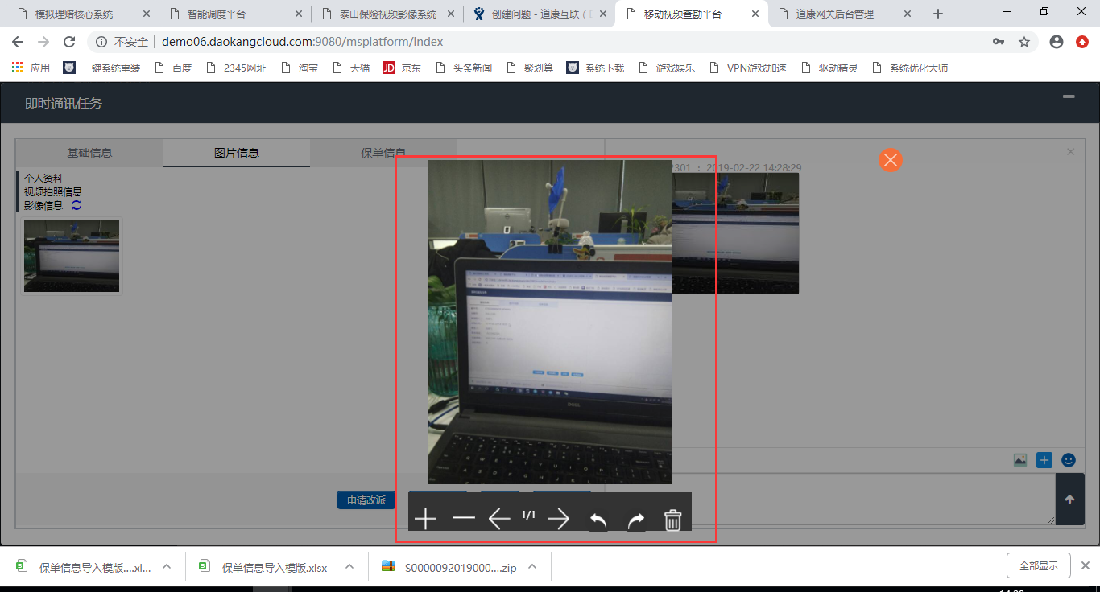Switch to 泰山保险视频影像系统 browser tab
Screen dimensions: 1100x592
tap(388, 14)
